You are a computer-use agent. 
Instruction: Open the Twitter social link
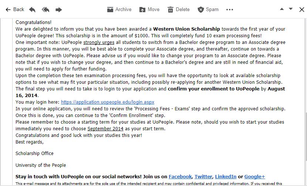(x=203, y=177)
